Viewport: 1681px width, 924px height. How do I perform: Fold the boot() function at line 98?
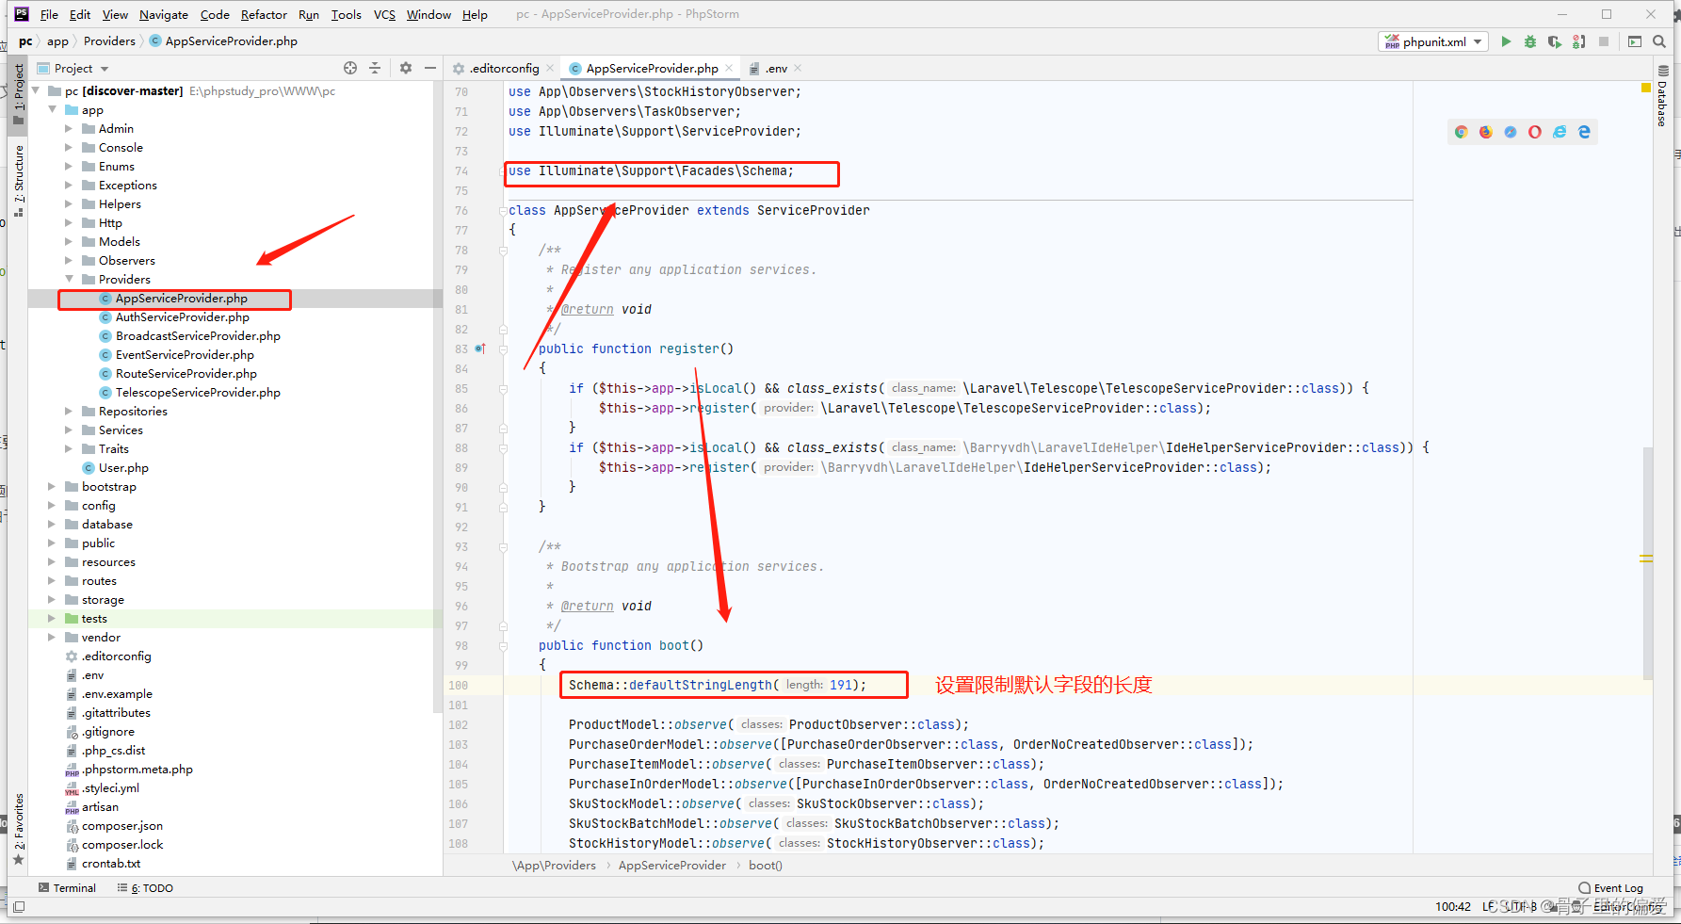[503, 645]
